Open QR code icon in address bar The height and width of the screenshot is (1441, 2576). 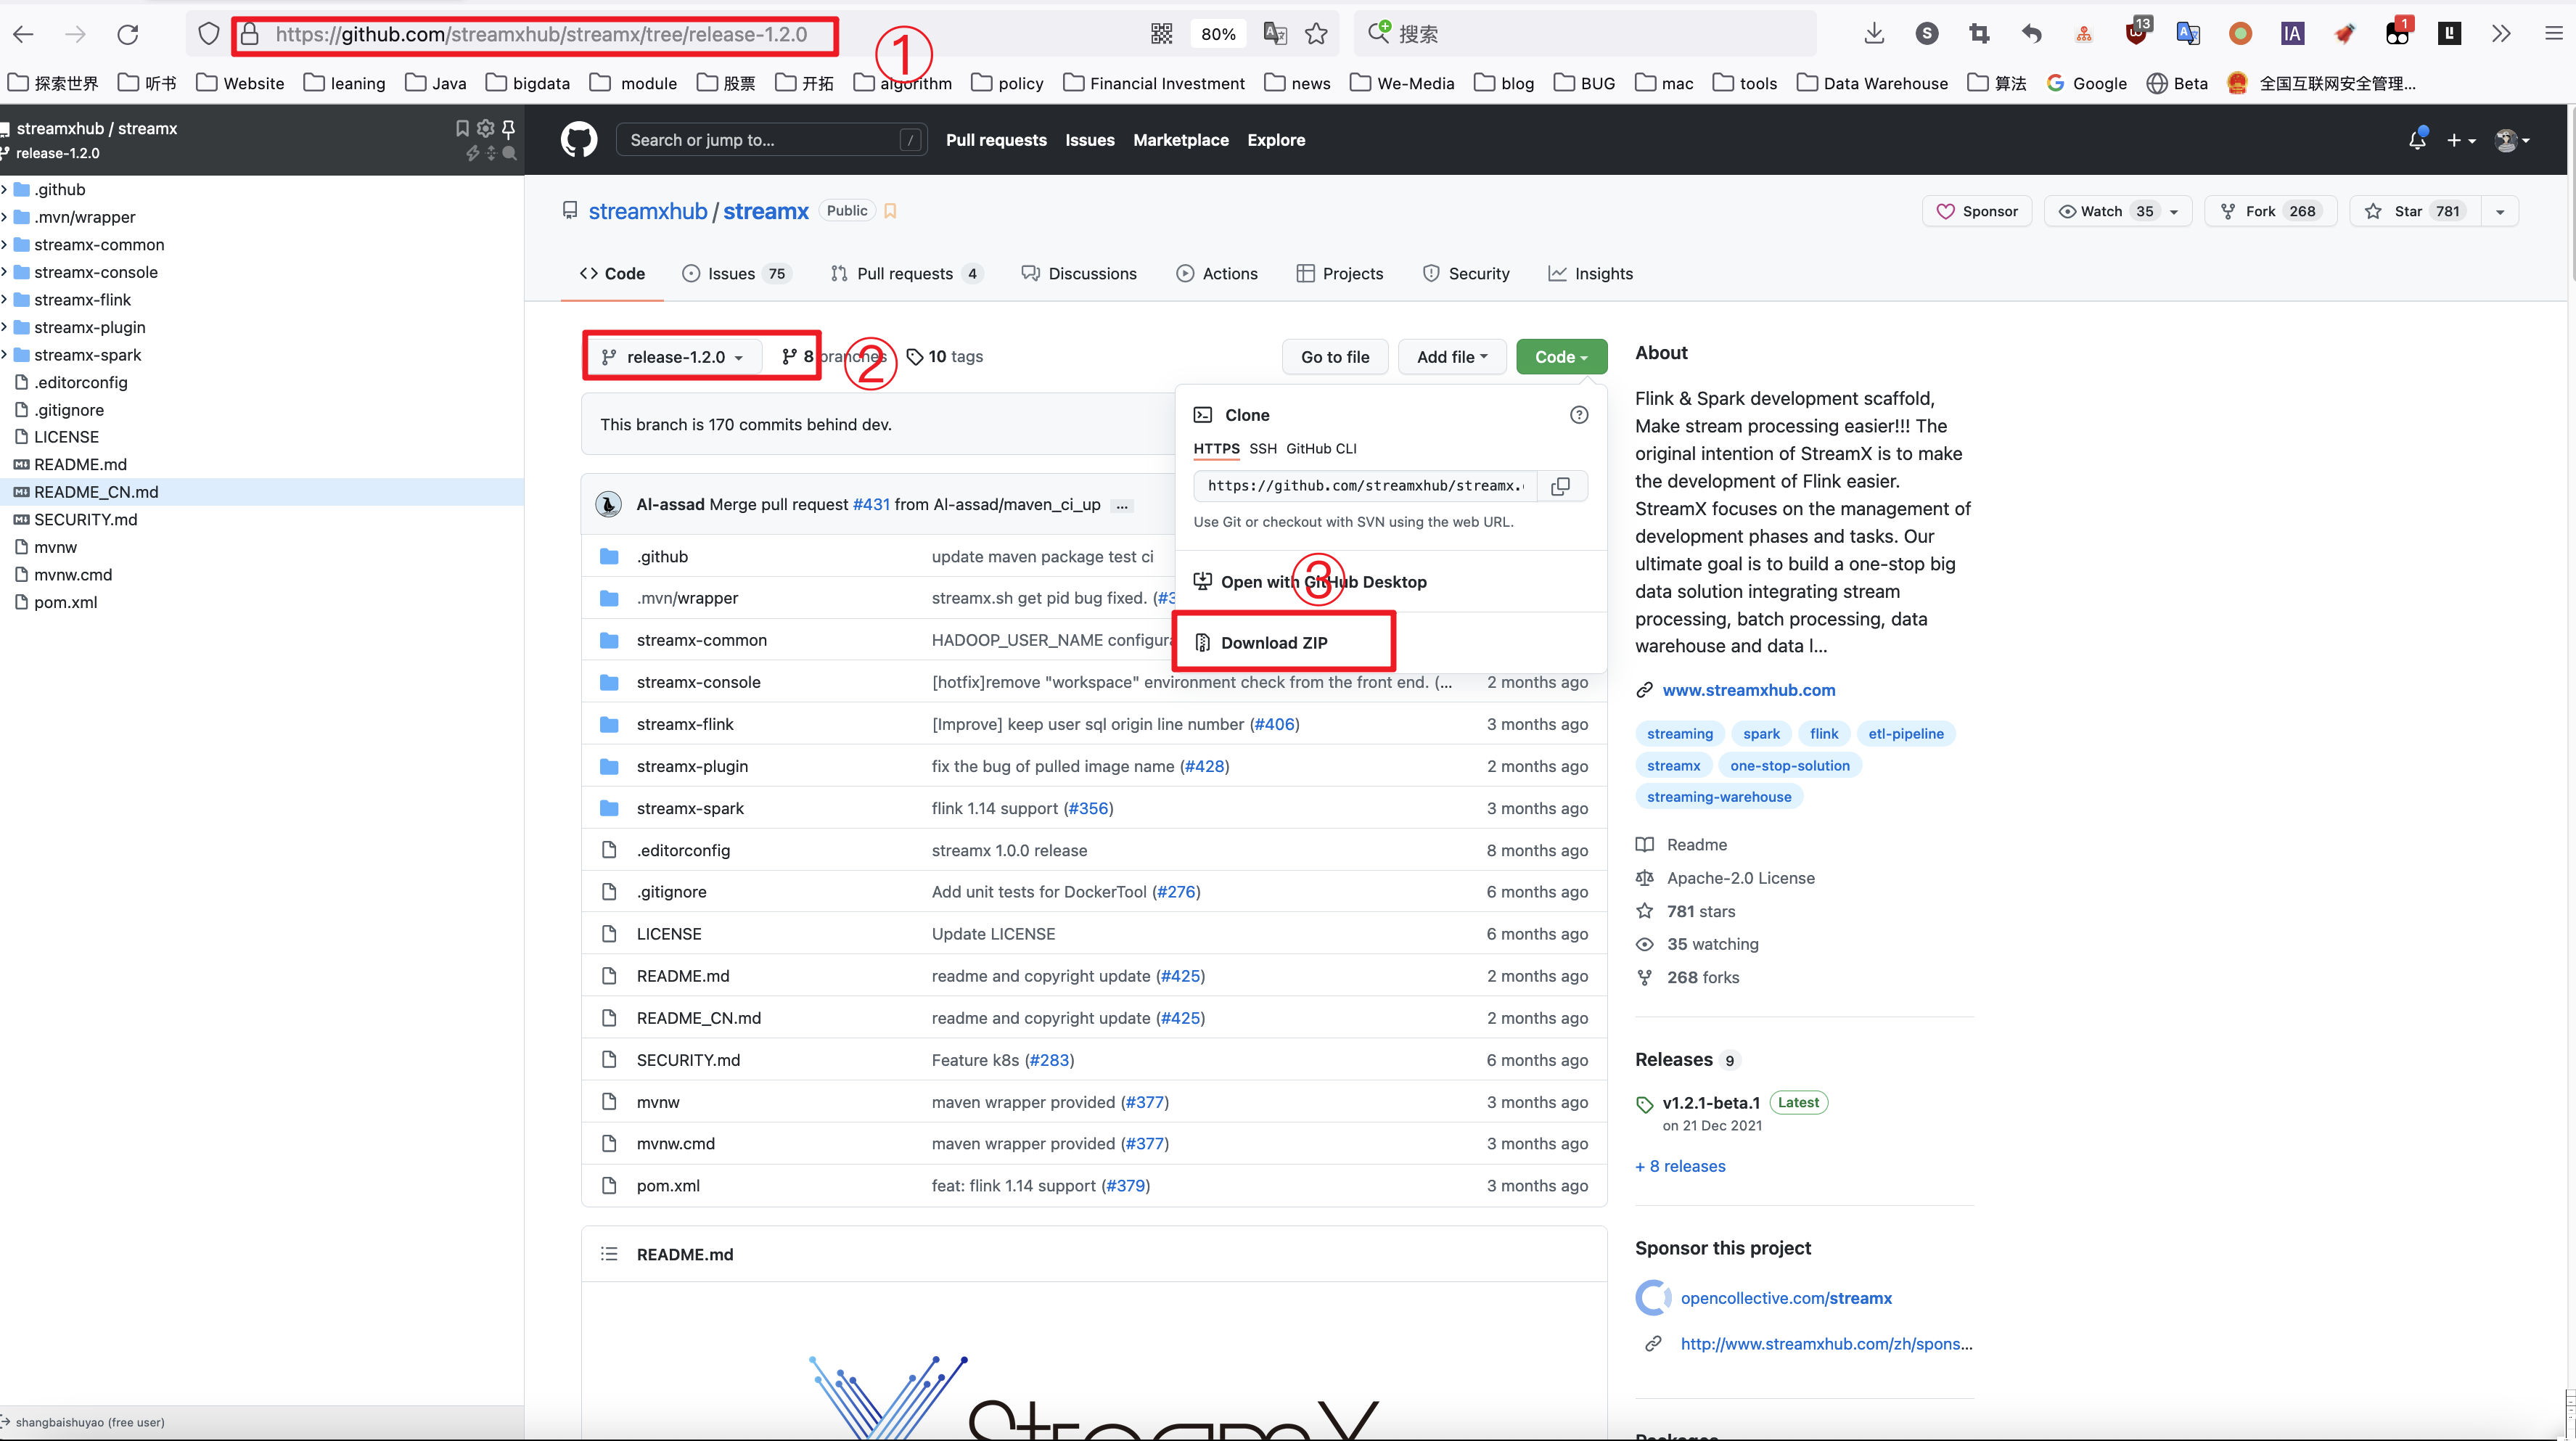click(x=1161, y=34)
